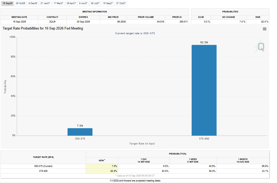The width and height of the screenshot is (277, 183).
Task: Select the NOW 92.5% highlighted cell
Action: click(102, 171)
